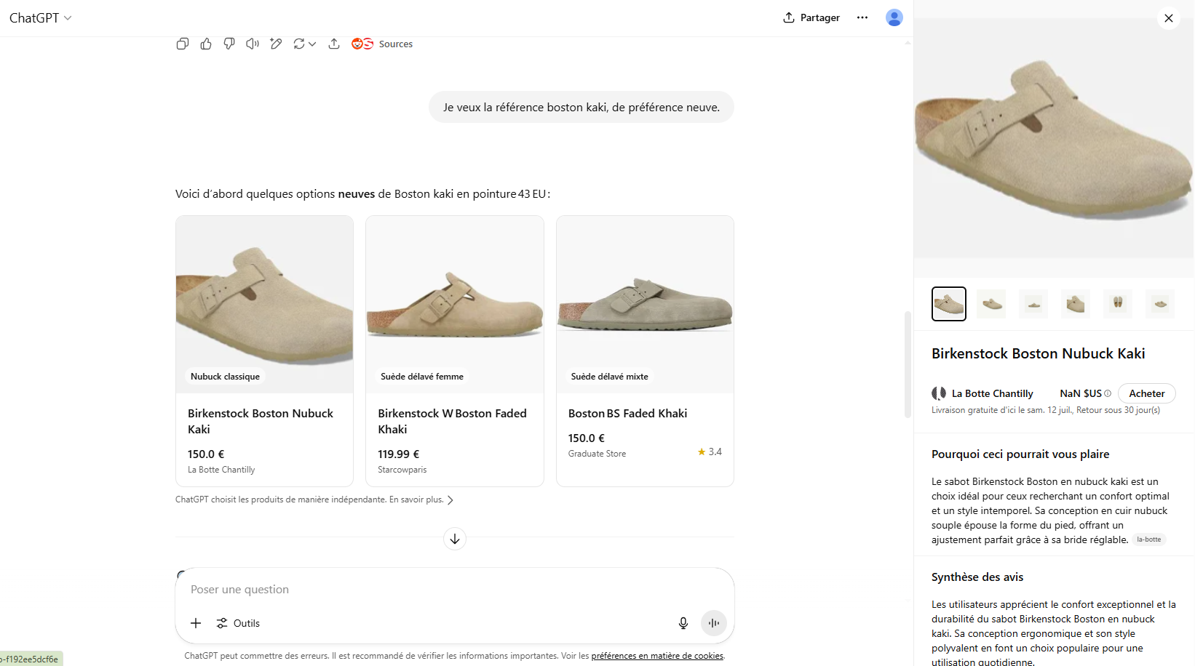Play response aloud with speaker icon

[x=253, y=44]
